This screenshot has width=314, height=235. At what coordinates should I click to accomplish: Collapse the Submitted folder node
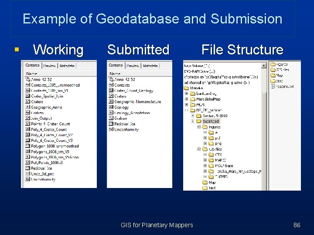(193, 121)
